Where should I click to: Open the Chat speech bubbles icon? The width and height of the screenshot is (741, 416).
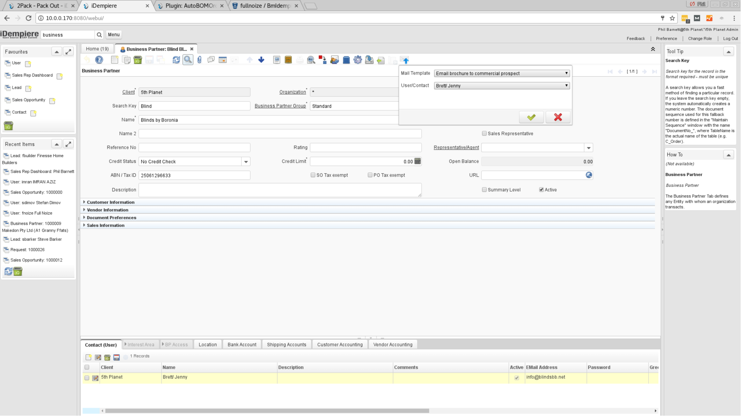pos(211,60)
